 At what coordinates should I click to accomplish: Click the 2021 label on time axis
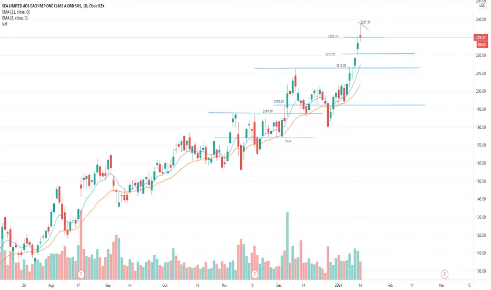coord(339,285)
